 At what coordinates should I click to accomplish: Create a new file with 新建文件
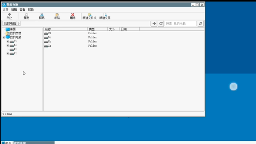tap(105, 16)
